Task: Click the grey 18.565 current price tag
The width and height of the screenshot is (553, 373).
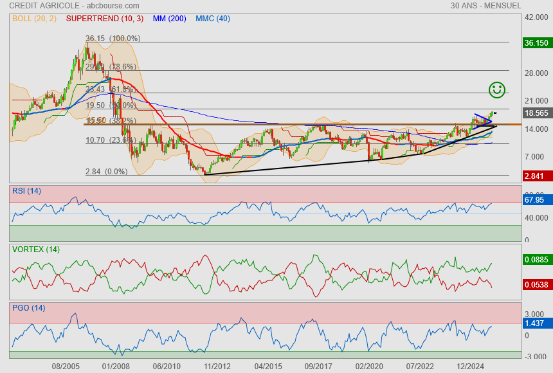Action: 536,113
